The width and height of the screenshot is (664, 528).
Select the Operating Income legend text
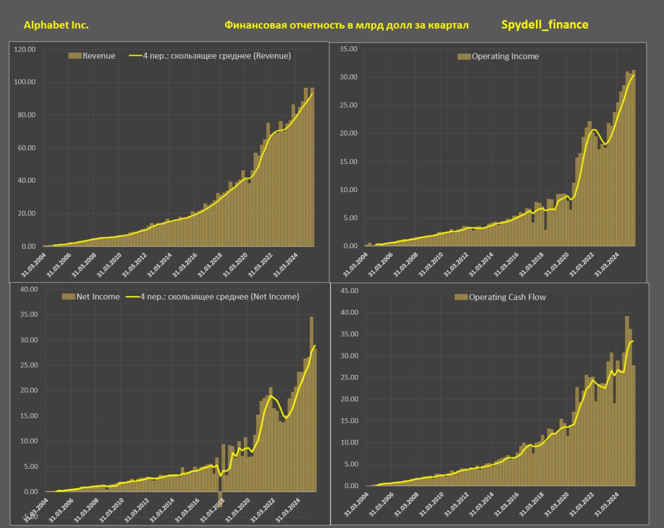click(505, 57)
